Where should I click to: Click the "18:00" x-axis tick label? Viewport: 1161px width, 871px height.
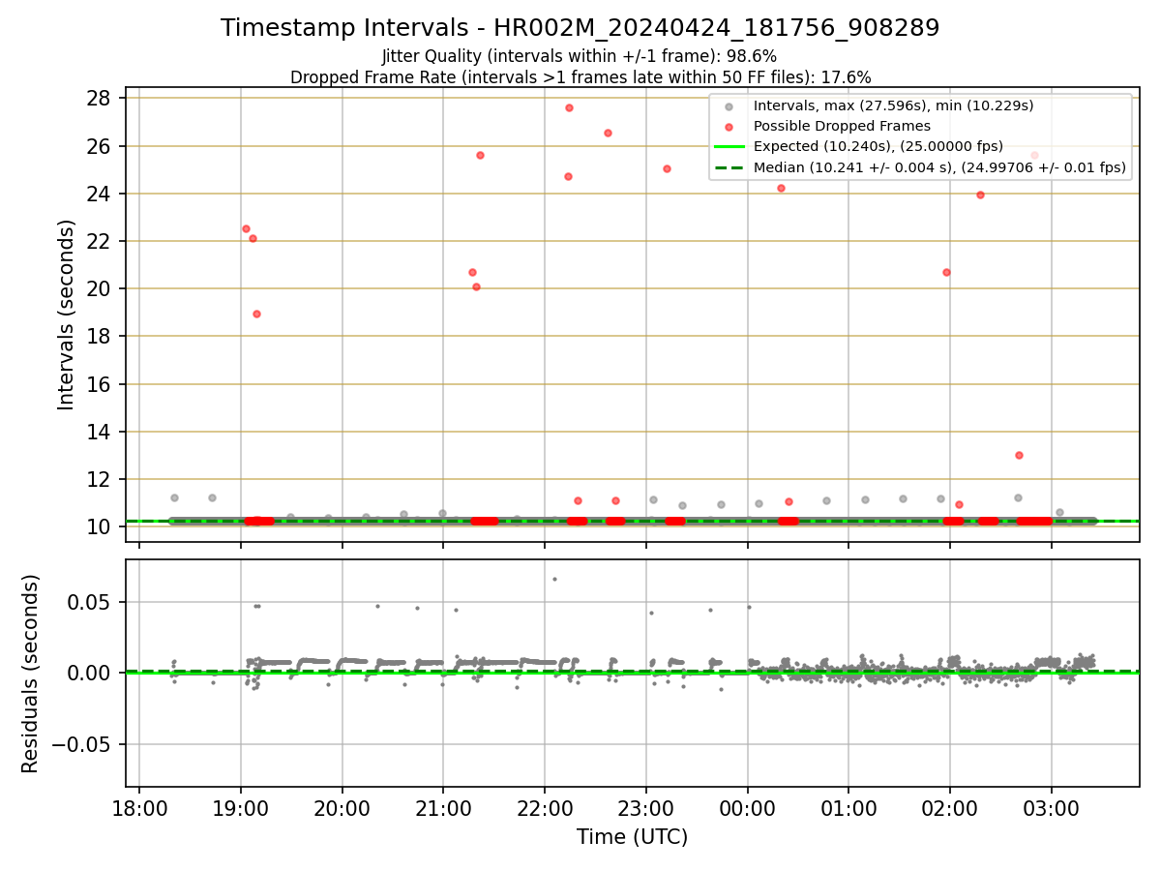pos(139,808)
